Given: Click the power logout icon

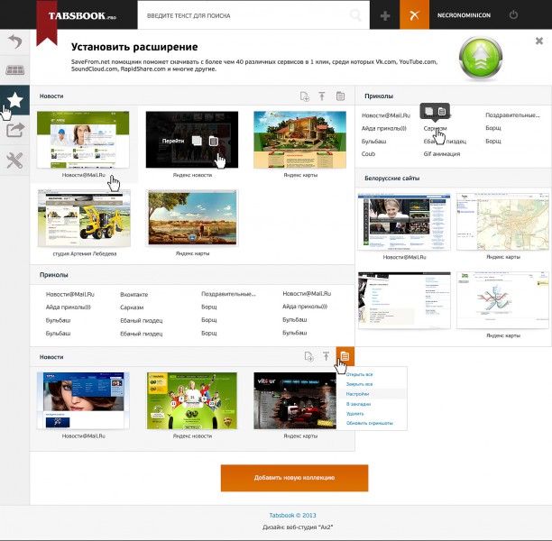Looking at the screenshot, I should tap(513, 14).
